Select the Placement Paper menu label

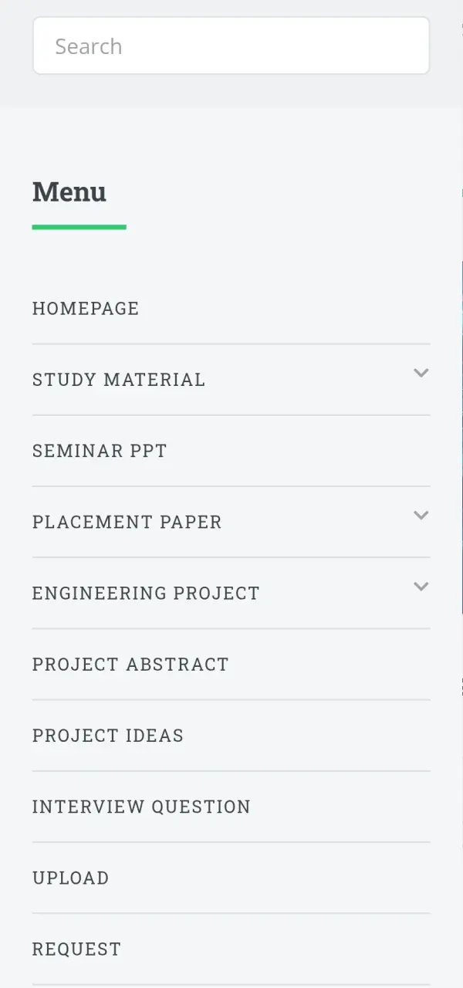pos(127,522)
